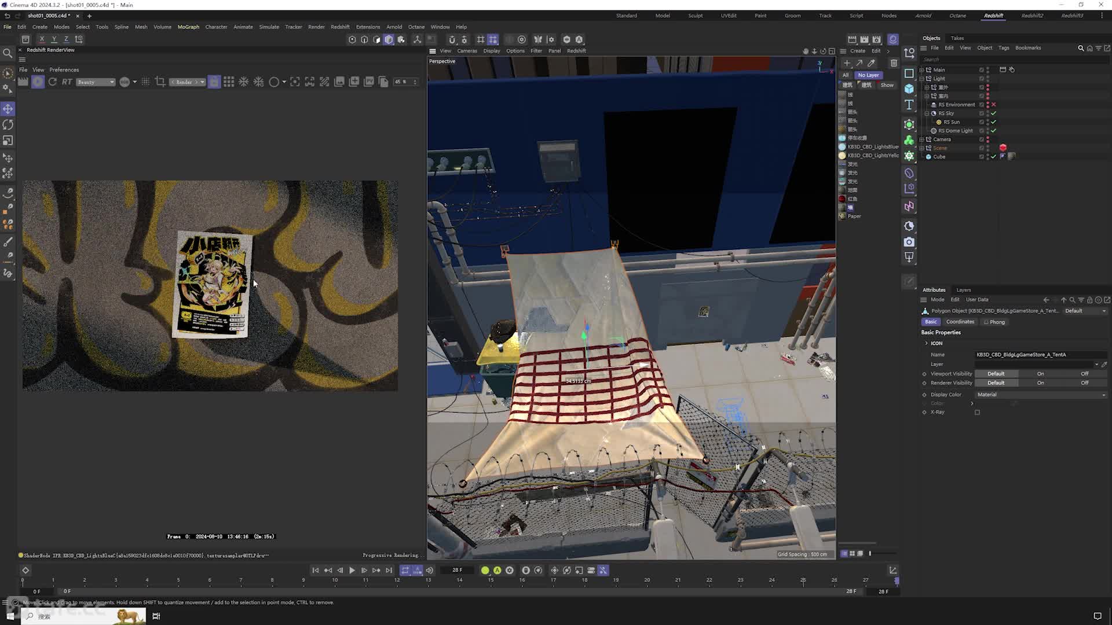1112x625 pixels.
Task: Toggle RT mode in Redshift RenderView
Action: pyautogui.click(x=67, y=82)
